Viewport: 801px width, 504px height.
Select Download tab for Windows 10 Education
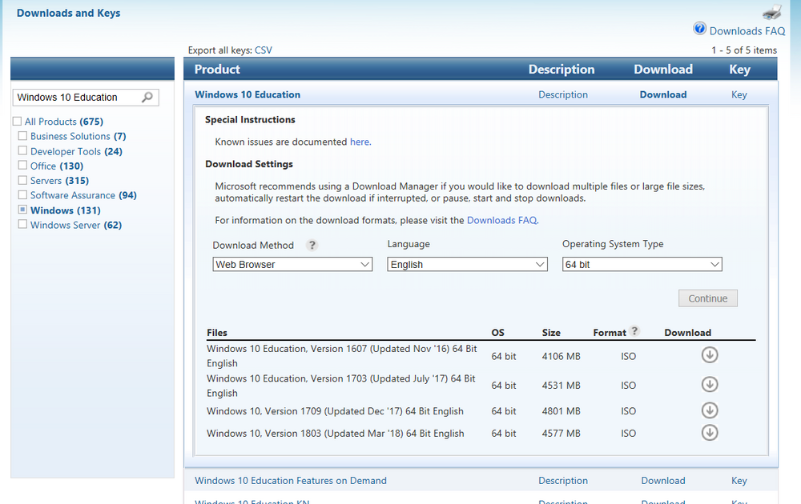point(663,94)
